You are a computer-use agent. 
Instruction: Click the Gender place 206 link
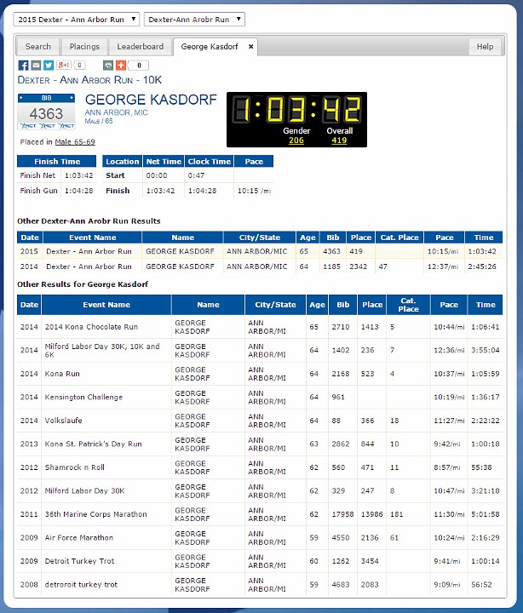click(296, 140)
